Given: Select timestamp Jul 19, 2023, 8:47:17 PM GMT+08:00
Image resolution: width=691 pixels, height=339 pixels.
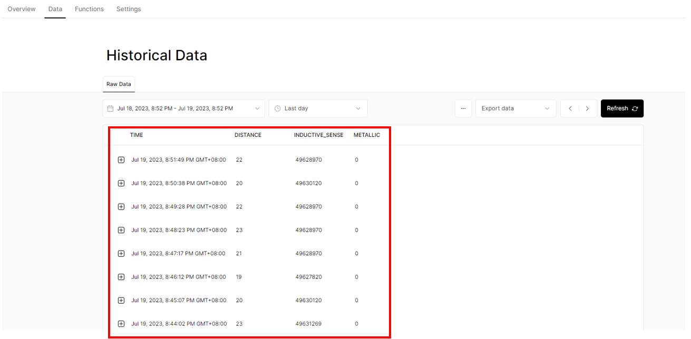Looking at the screenshot, I should tap(178, 253).
